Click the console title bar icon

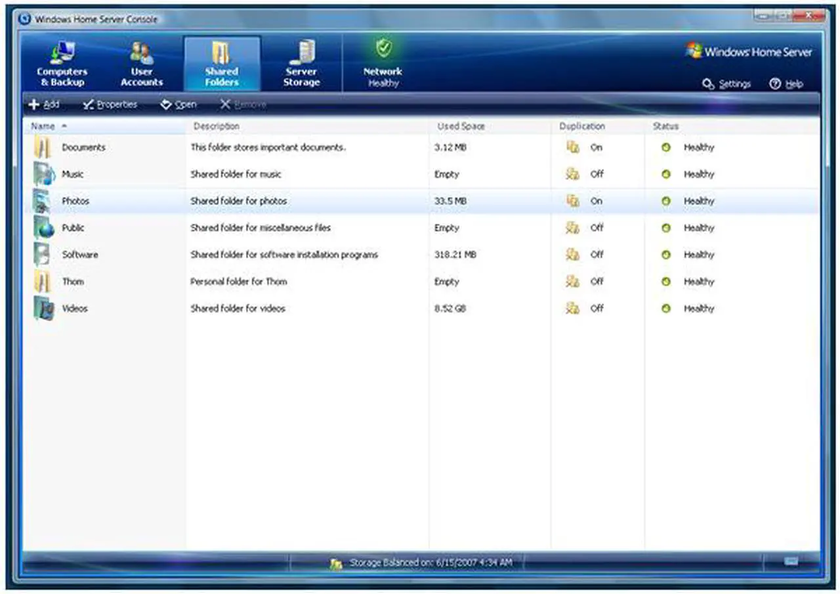(x=25, y=18)
